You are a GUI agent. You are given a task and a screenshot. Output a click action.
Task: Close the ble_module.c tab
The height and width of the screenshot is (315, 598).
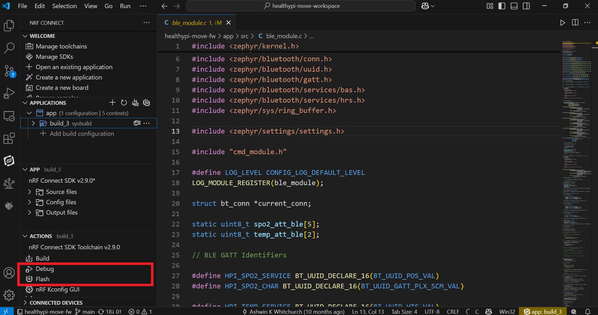tap(229, 23)
